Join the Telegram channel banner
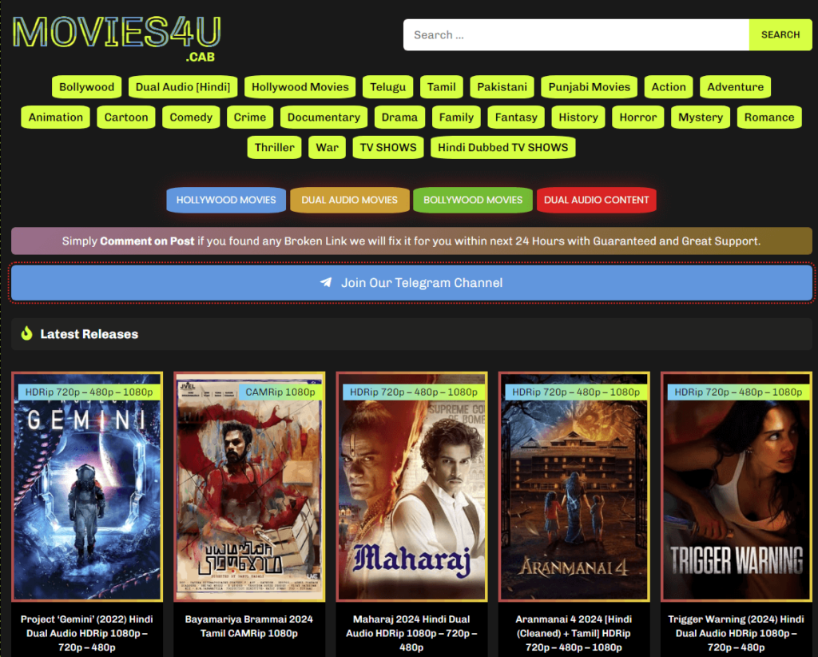 click(411, 283)
